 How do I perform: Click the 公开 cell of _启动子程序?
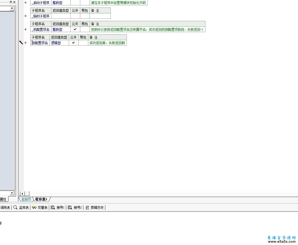point(75,3)
